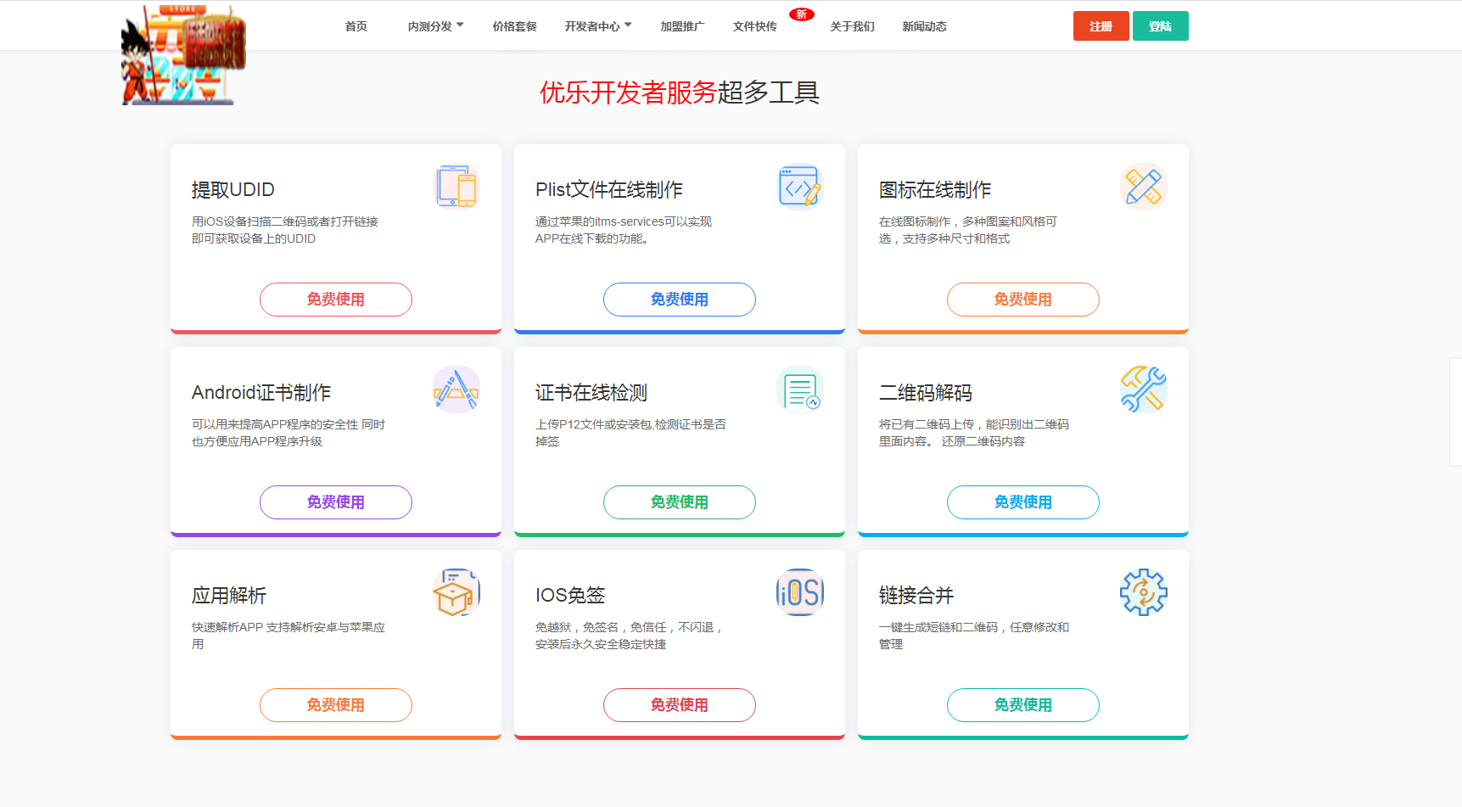Go to 新闻动态 news section
Viewport: 1462px width, 807px height.
[x=924, y=25]
